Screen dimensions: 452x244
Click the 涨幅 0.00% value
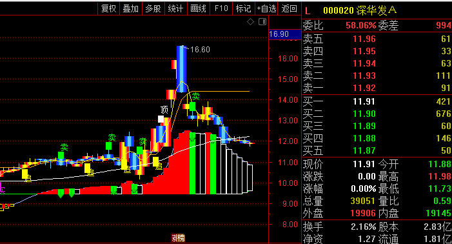pyautogui.click(x=364, y=188)
